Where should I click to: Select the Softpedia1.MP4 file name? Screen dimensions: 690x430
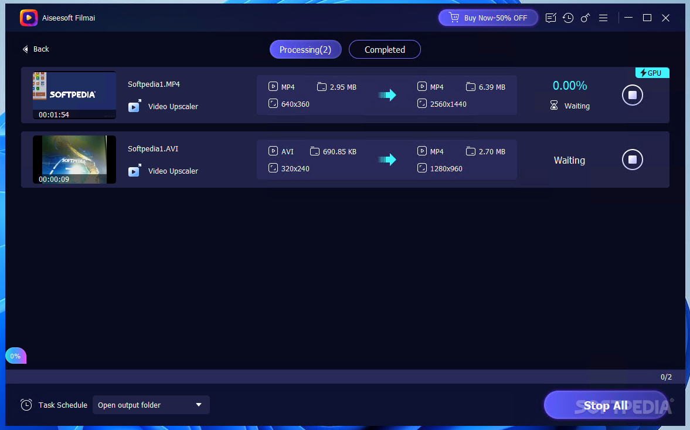(x=154, y=84)
